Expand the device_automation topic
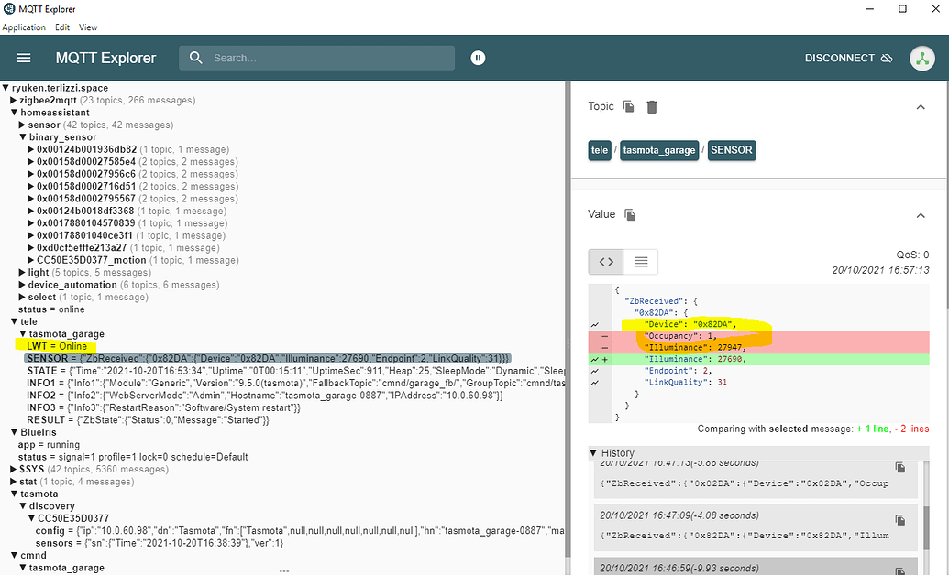 [22, 285]
